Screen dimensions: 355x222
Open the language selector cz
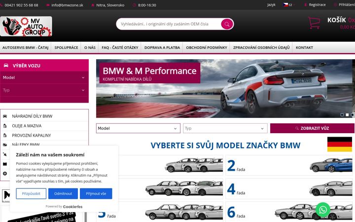pos(288,5)
